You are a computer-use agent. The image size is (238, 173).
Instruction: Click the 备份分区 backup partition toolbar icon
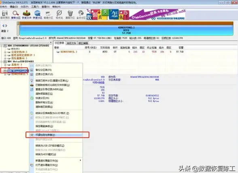point(81,15)
